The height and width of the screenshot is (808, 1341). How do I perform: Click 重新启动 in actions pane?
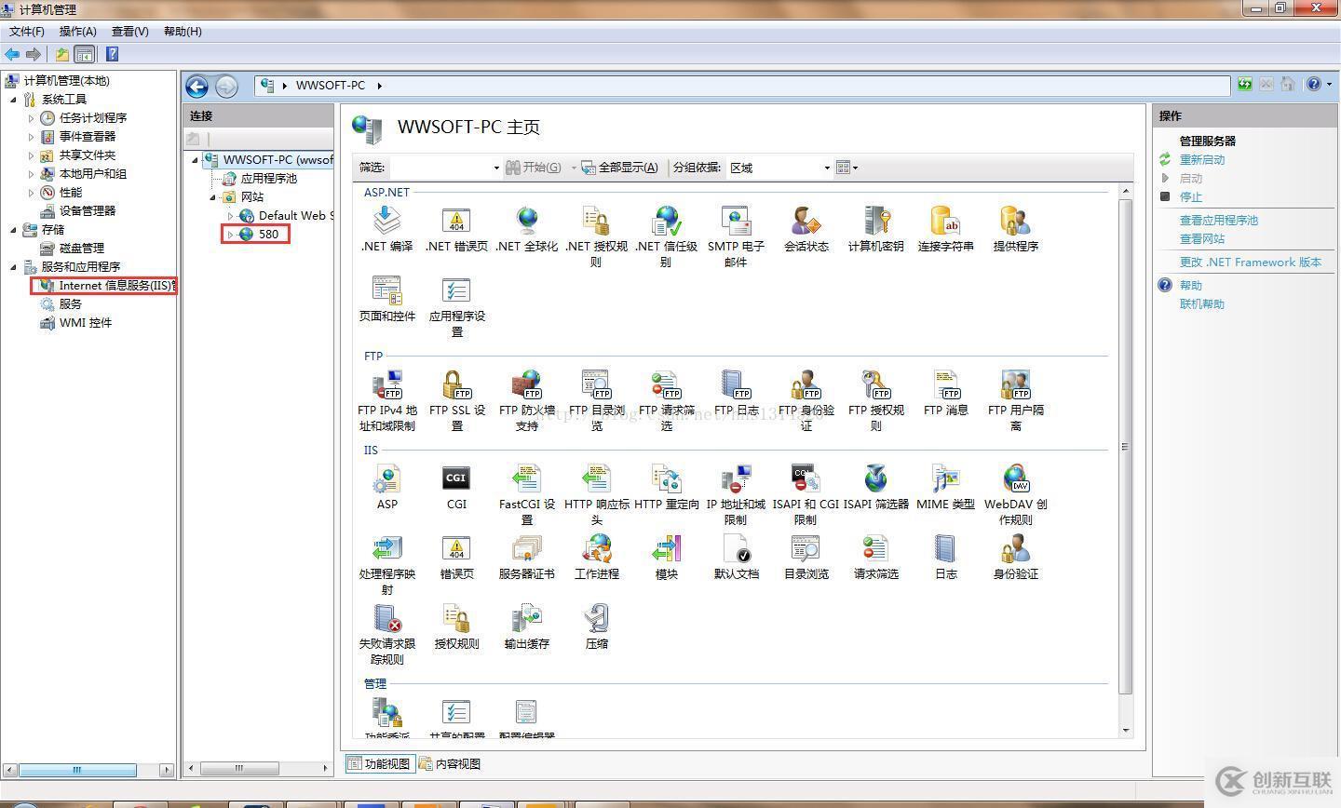coord(1202,160)
